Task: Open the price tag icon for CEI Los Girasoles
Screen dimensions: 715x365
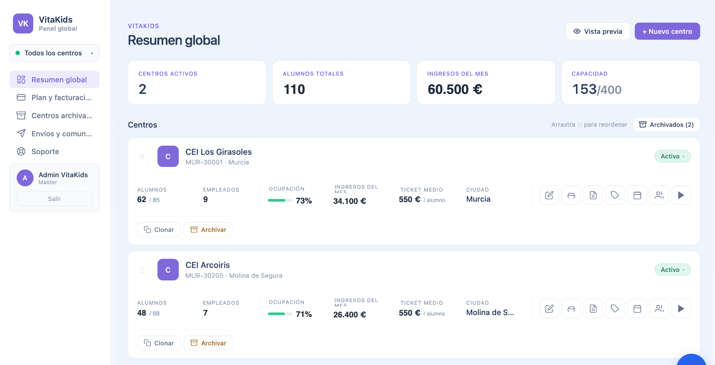Action: [x=615, y=195]
